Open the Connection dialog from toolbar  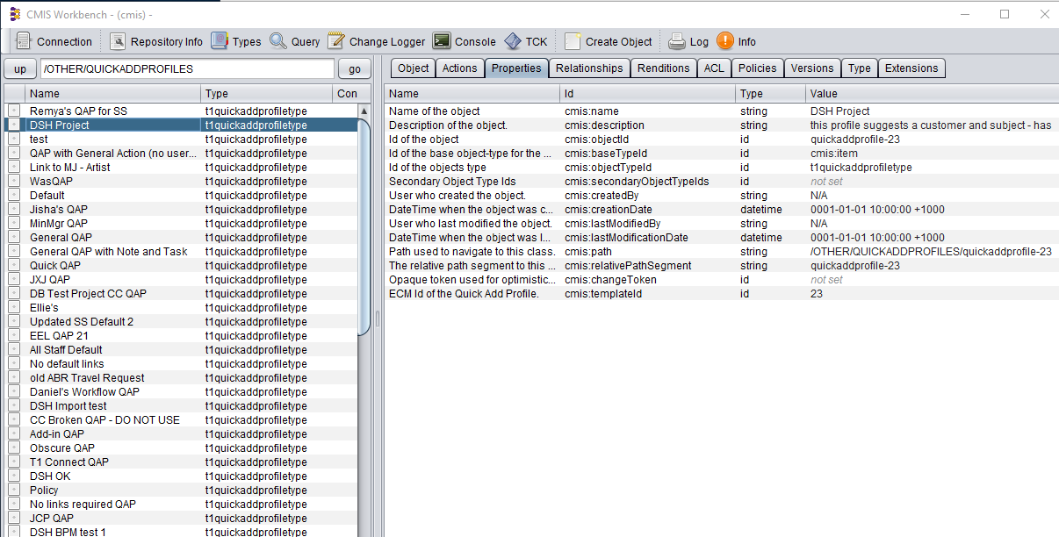(x=53, y=41)
